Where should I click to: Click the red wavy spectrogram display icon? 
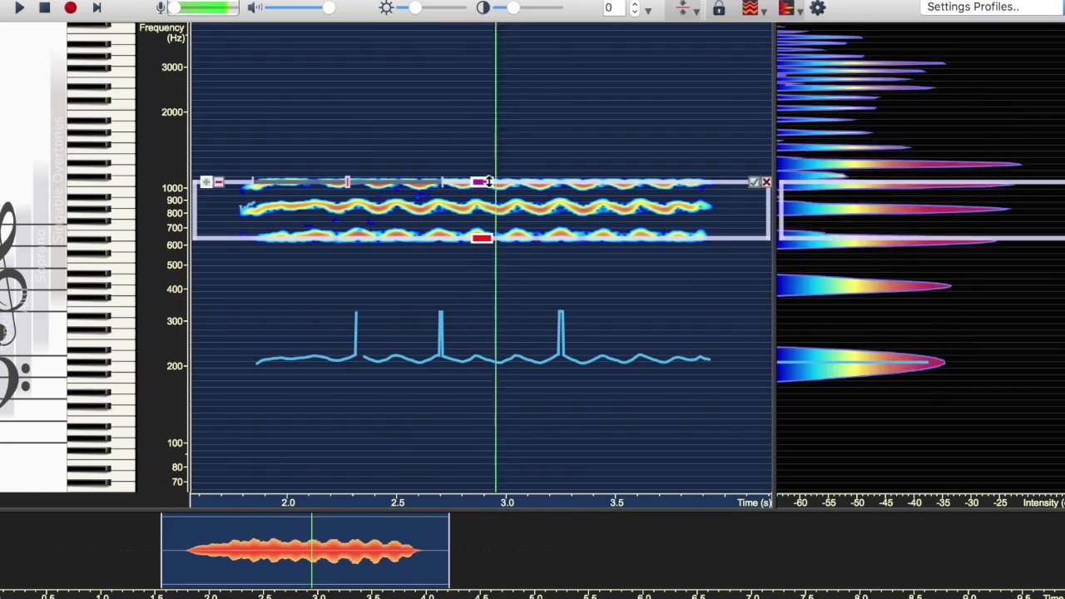pos(750,7)
